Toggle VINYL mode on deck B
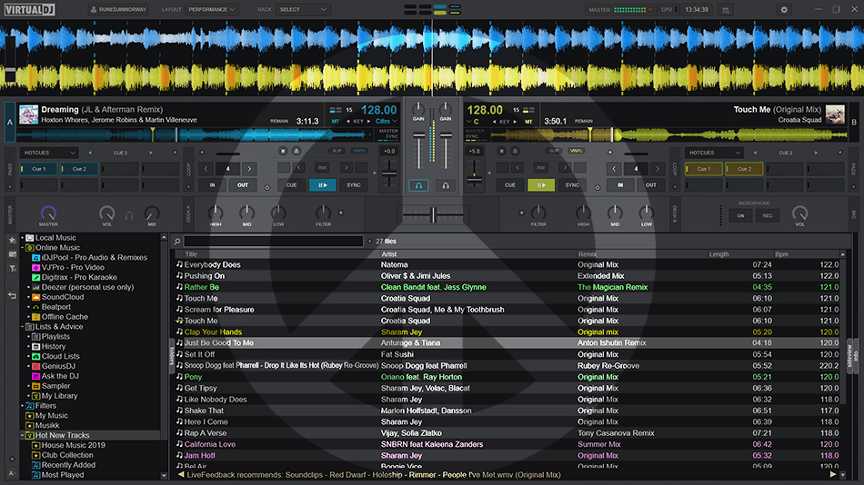This screenshot has height=485, width=864. (x=576, y=151)
